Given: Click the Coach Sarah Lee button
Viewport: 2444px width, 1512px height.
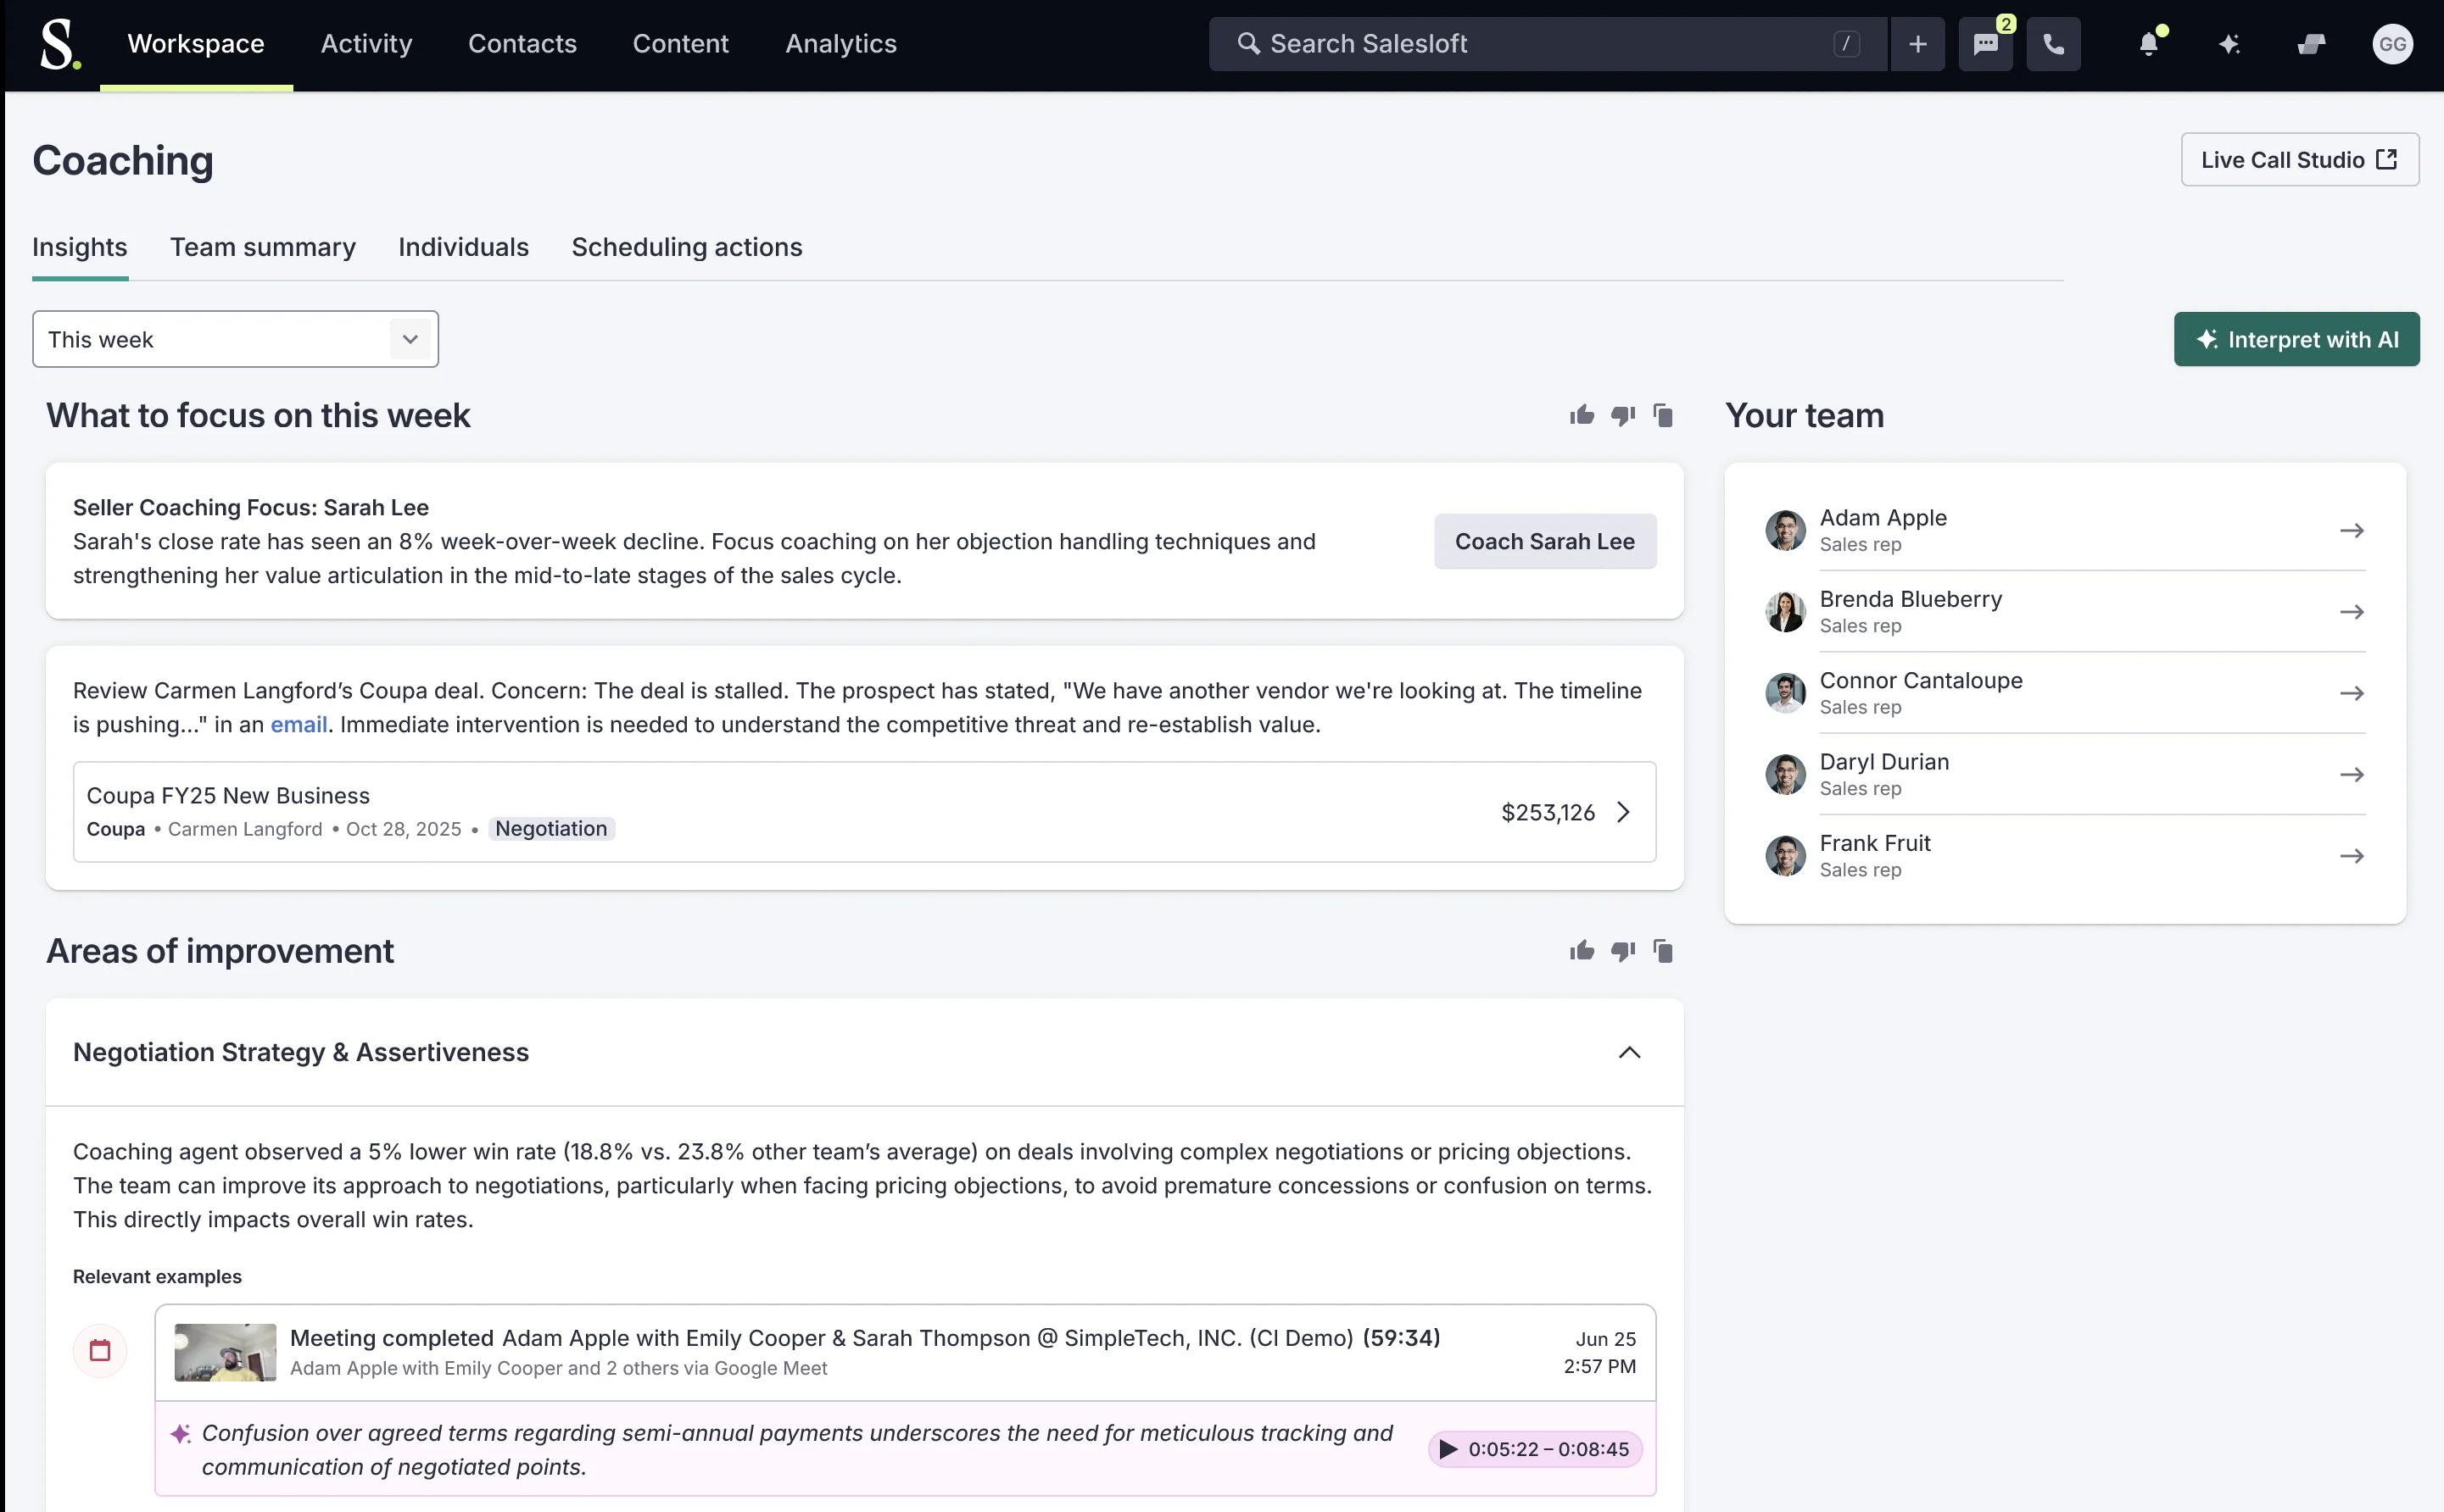Looking at the screenshot, I should point(1543,541).
